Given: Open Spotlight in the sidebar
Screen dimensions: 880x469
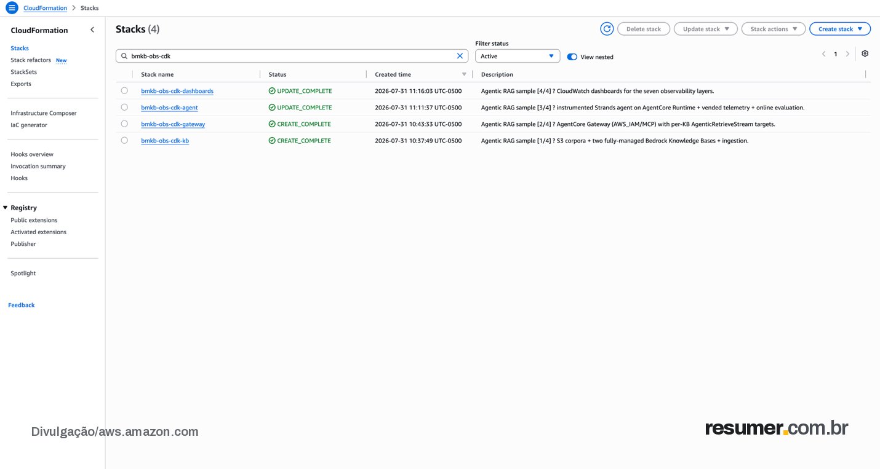Looking at the screenshot, I should pos(23,273).
